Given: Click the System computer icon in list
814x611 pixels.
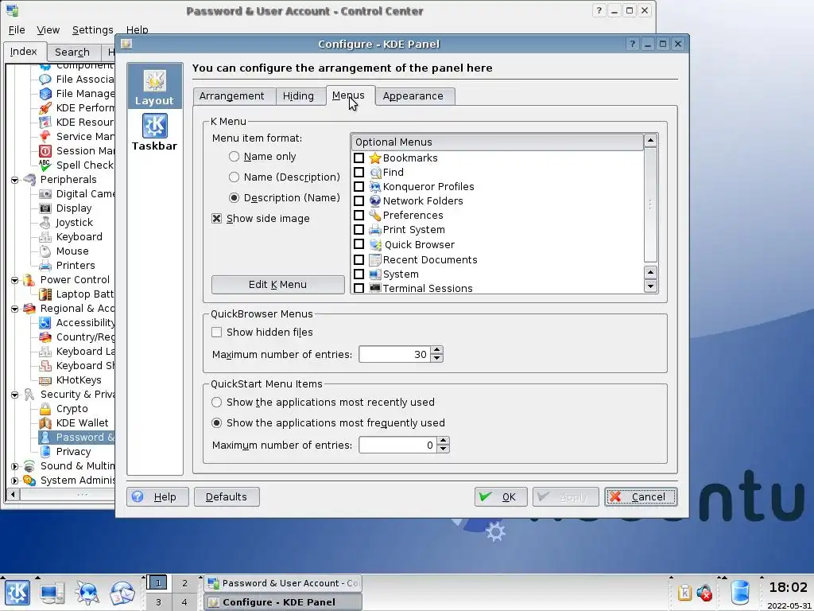Looking at the screenshot, I should [375, 274].
